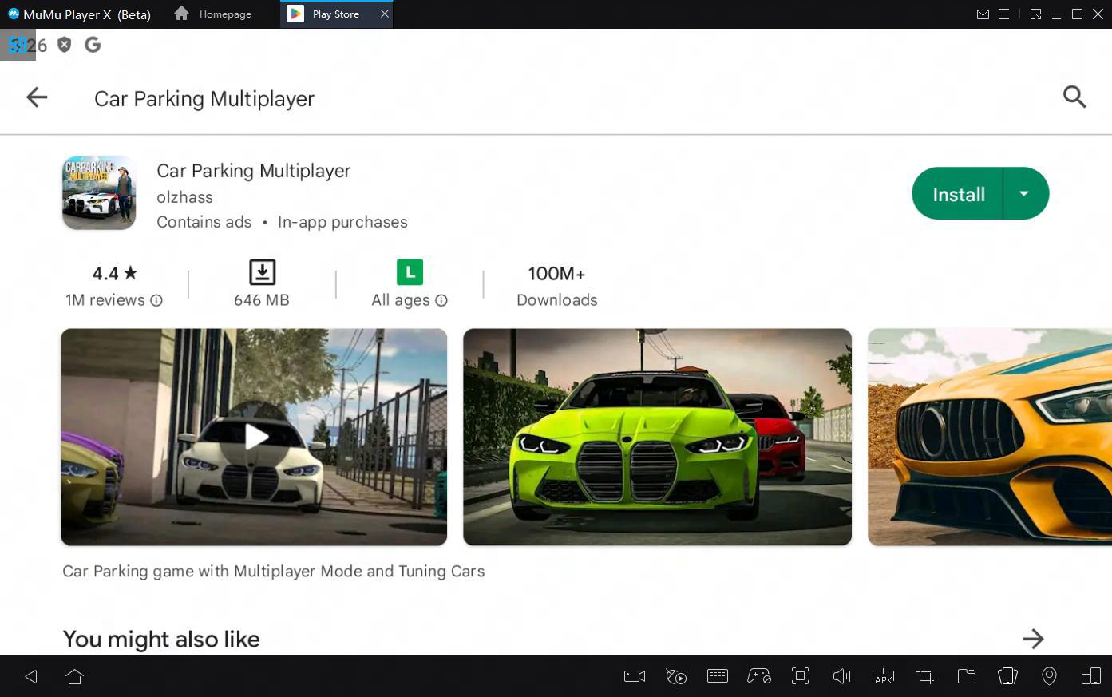
Task: Open the screen recorder camera icon
Action: (x=634, y=676)
